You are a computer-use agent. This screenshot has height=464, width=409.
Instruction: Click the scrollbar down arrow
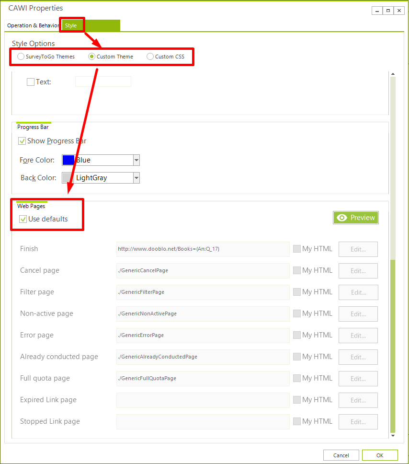pyautogui.click(x=393, y=436)
